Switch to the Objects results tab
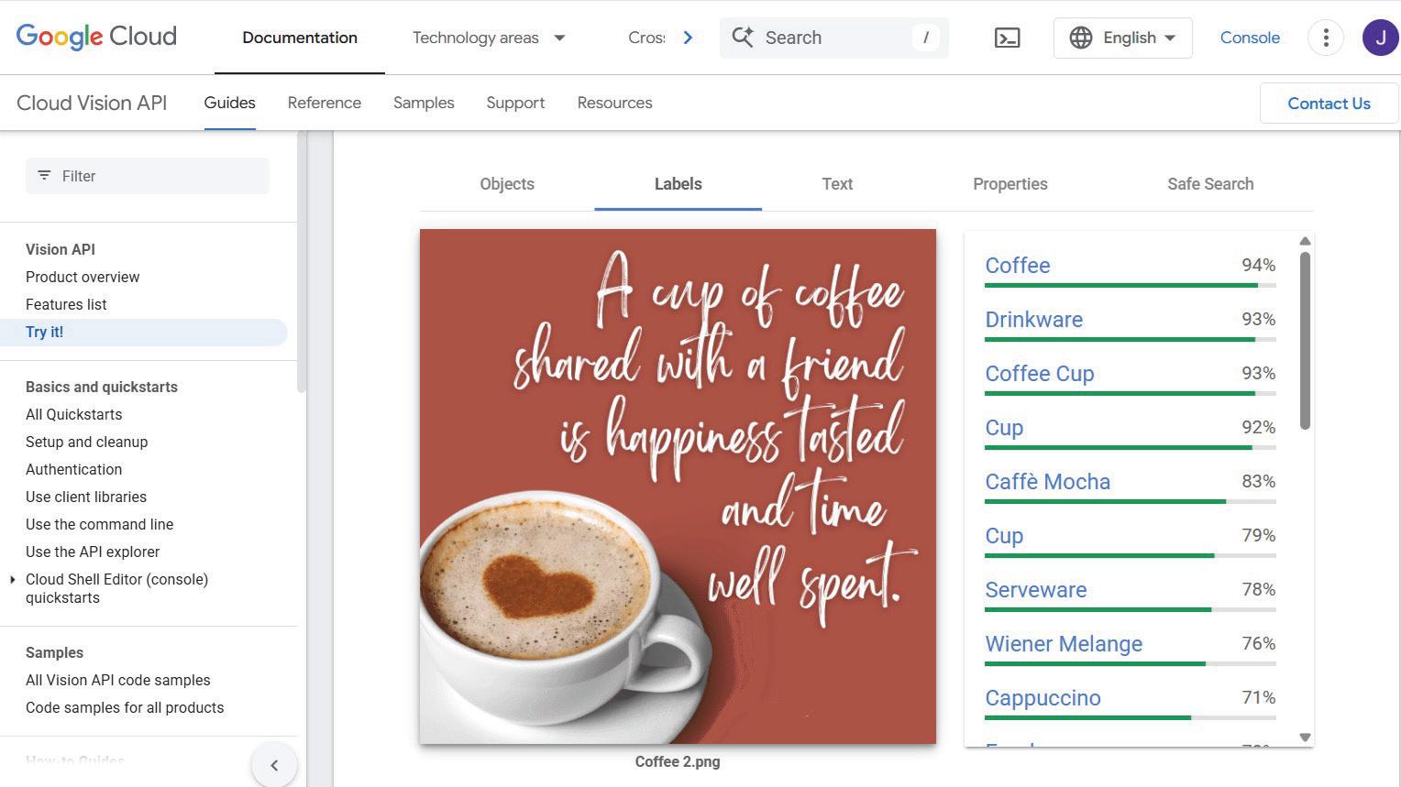Viewport: 1401px width, 787px height. [507, 184]
